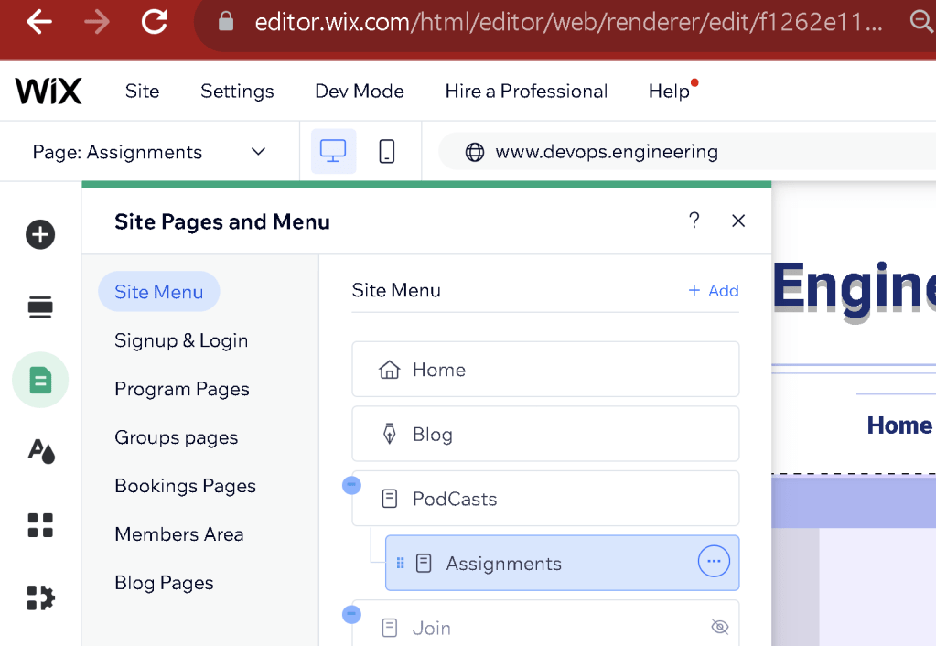Select Blog Pages tab

164,582
